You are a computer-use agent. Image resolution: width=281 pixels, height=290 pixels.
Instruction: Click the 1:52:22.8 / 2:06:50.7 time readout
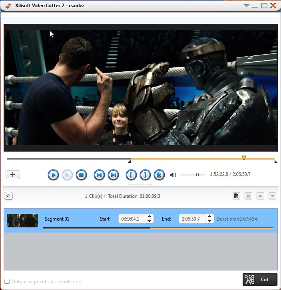(x=230, y=174)
